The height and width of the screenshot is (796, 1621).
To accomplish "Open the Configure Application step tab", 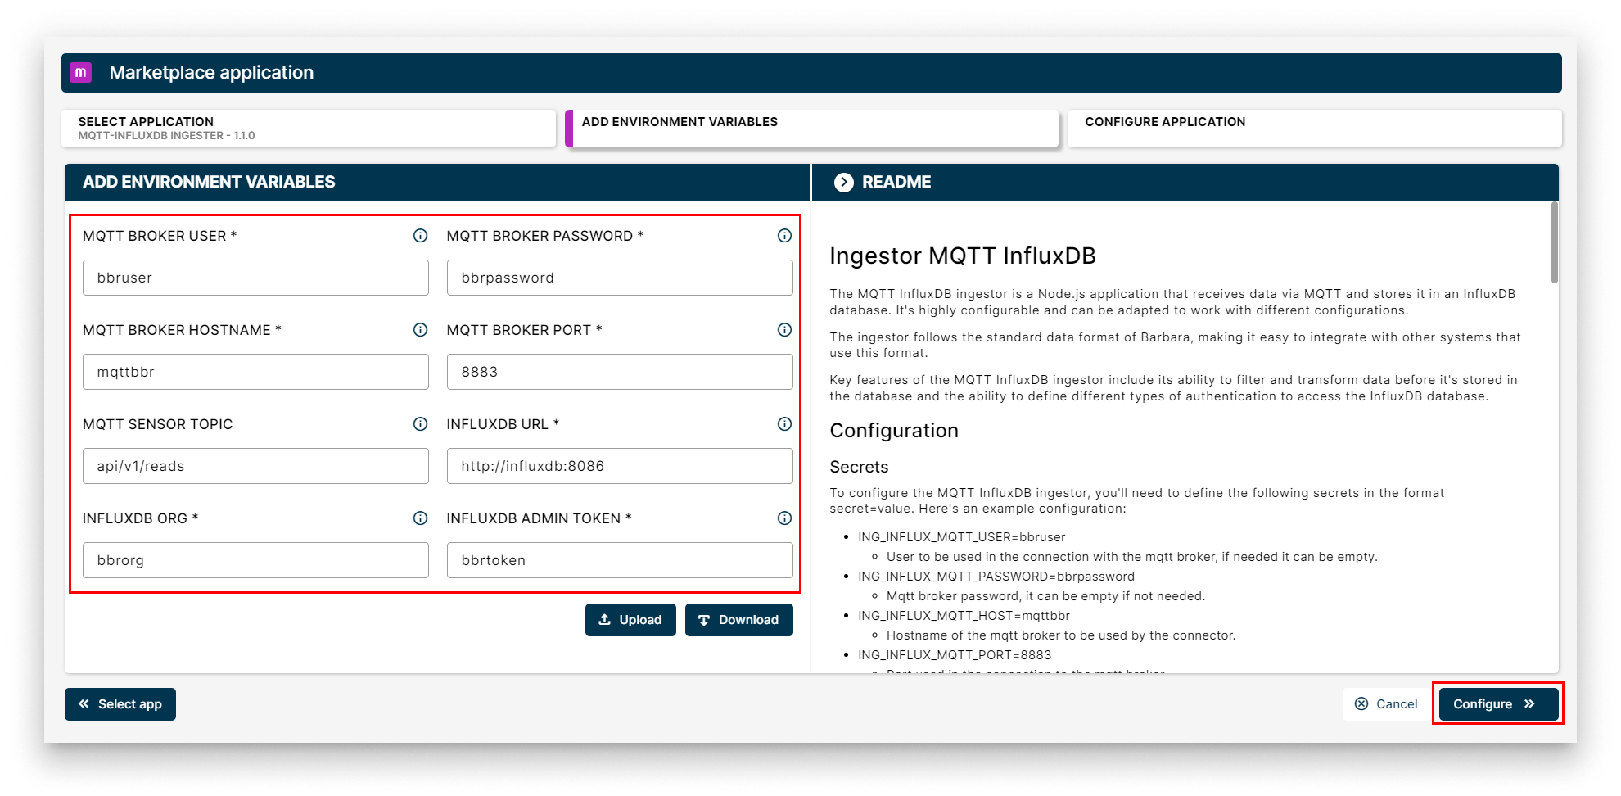I will click(x=1313, y=129).
